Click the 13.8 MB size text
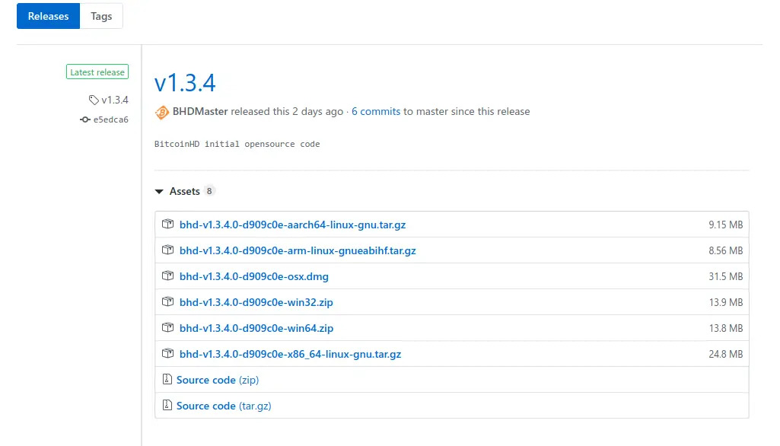780x446 pixels. (x=726, y=328)
